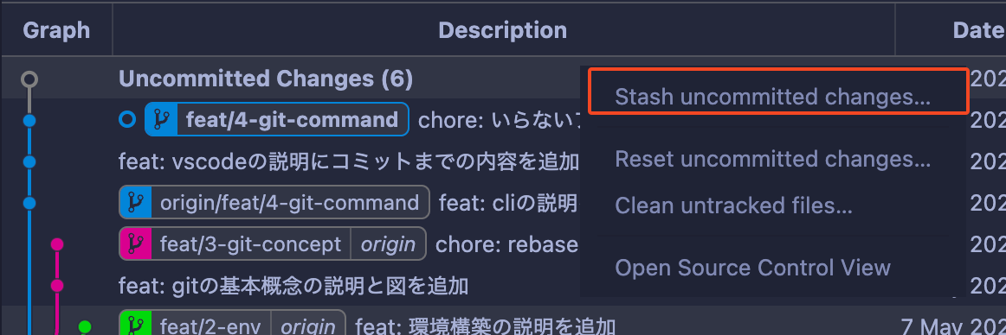1006x335 pixels.
Task: Select the commit gitの基本概念の説明と図を追加
Action: click(x=293, y=286)
